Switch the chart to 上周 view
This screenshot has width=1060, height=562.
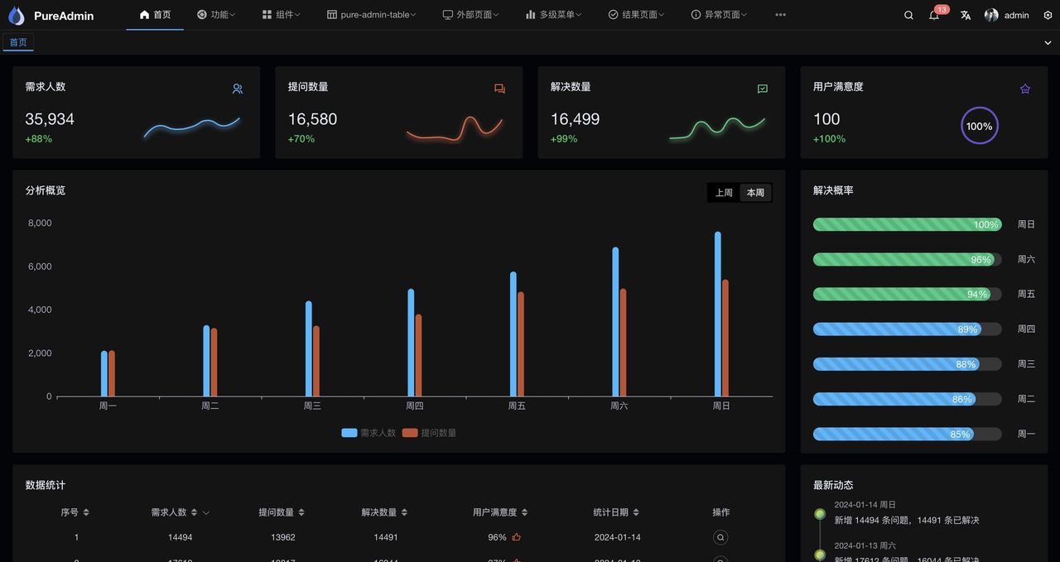click(723, 192)
